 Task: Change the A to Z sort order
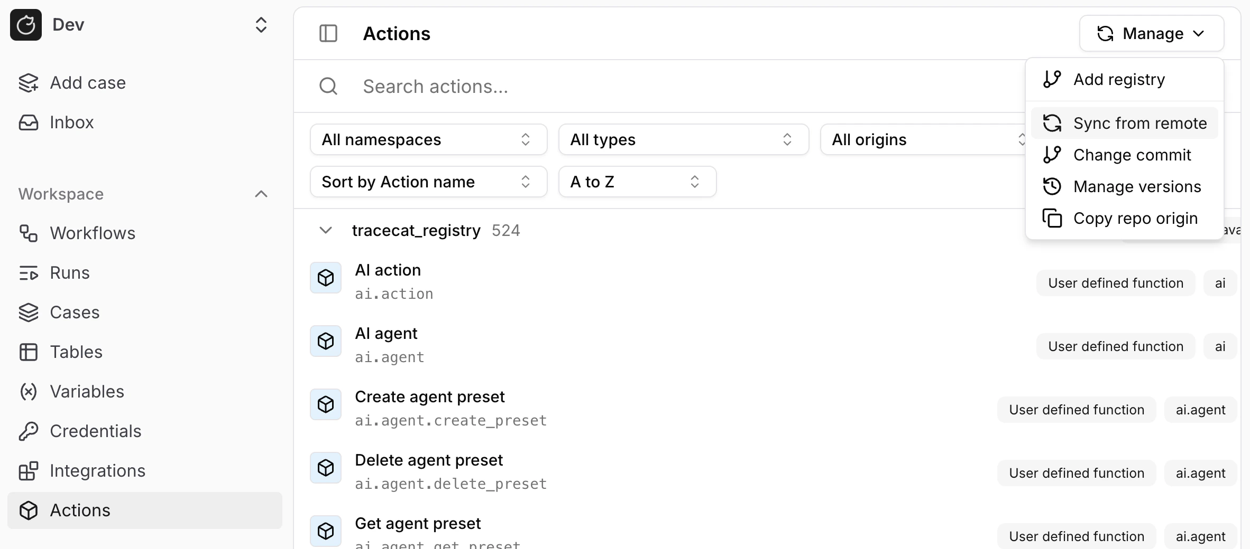[x=637, y=182]
